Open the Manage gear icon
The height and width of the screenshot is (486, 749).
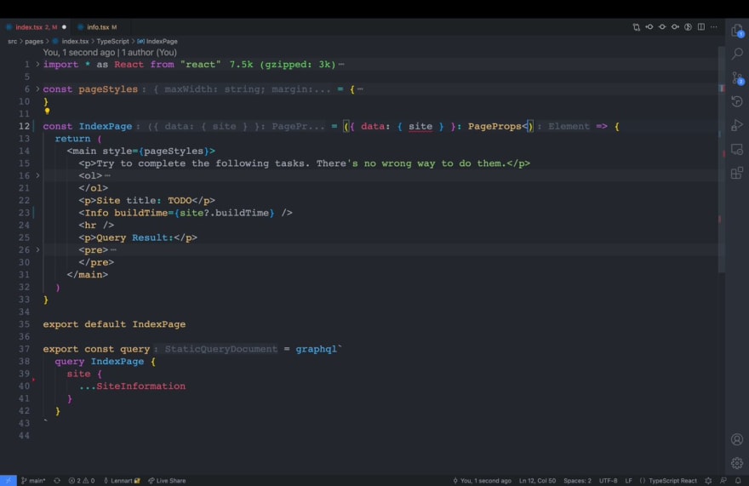tap(737, 462)
